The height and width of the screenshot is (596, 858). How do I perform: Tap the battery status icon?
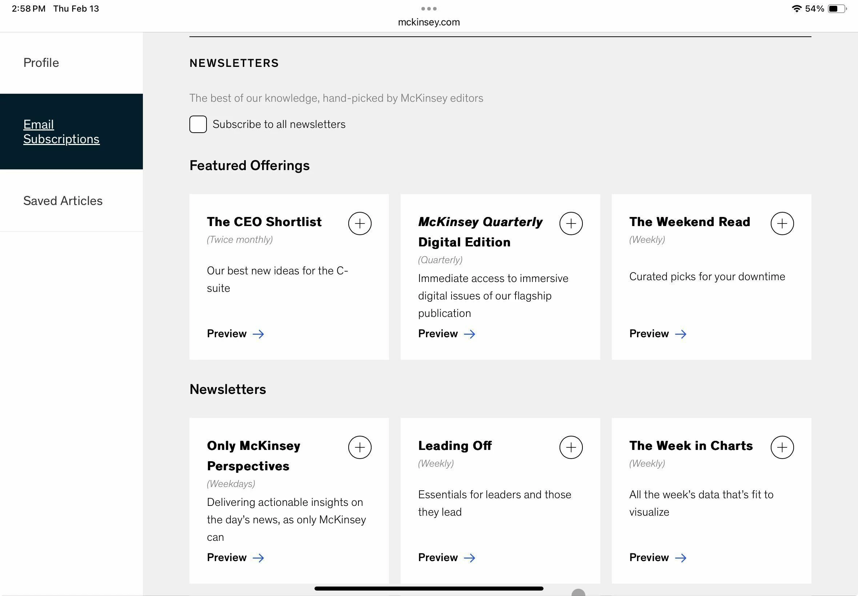pos(837,9)
